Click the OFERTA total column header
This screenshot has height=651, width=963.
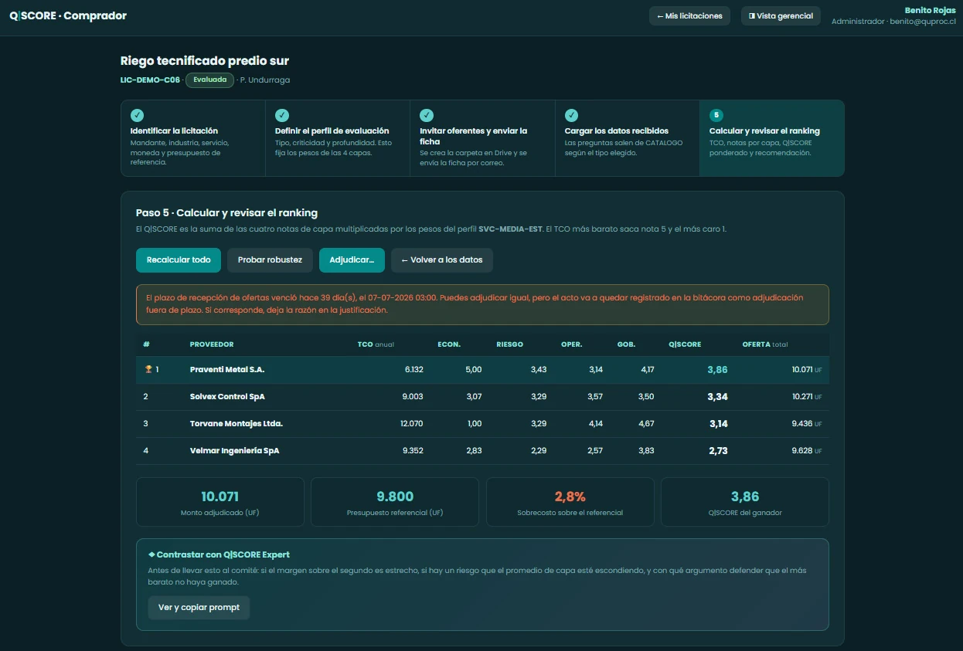point(765,344)
